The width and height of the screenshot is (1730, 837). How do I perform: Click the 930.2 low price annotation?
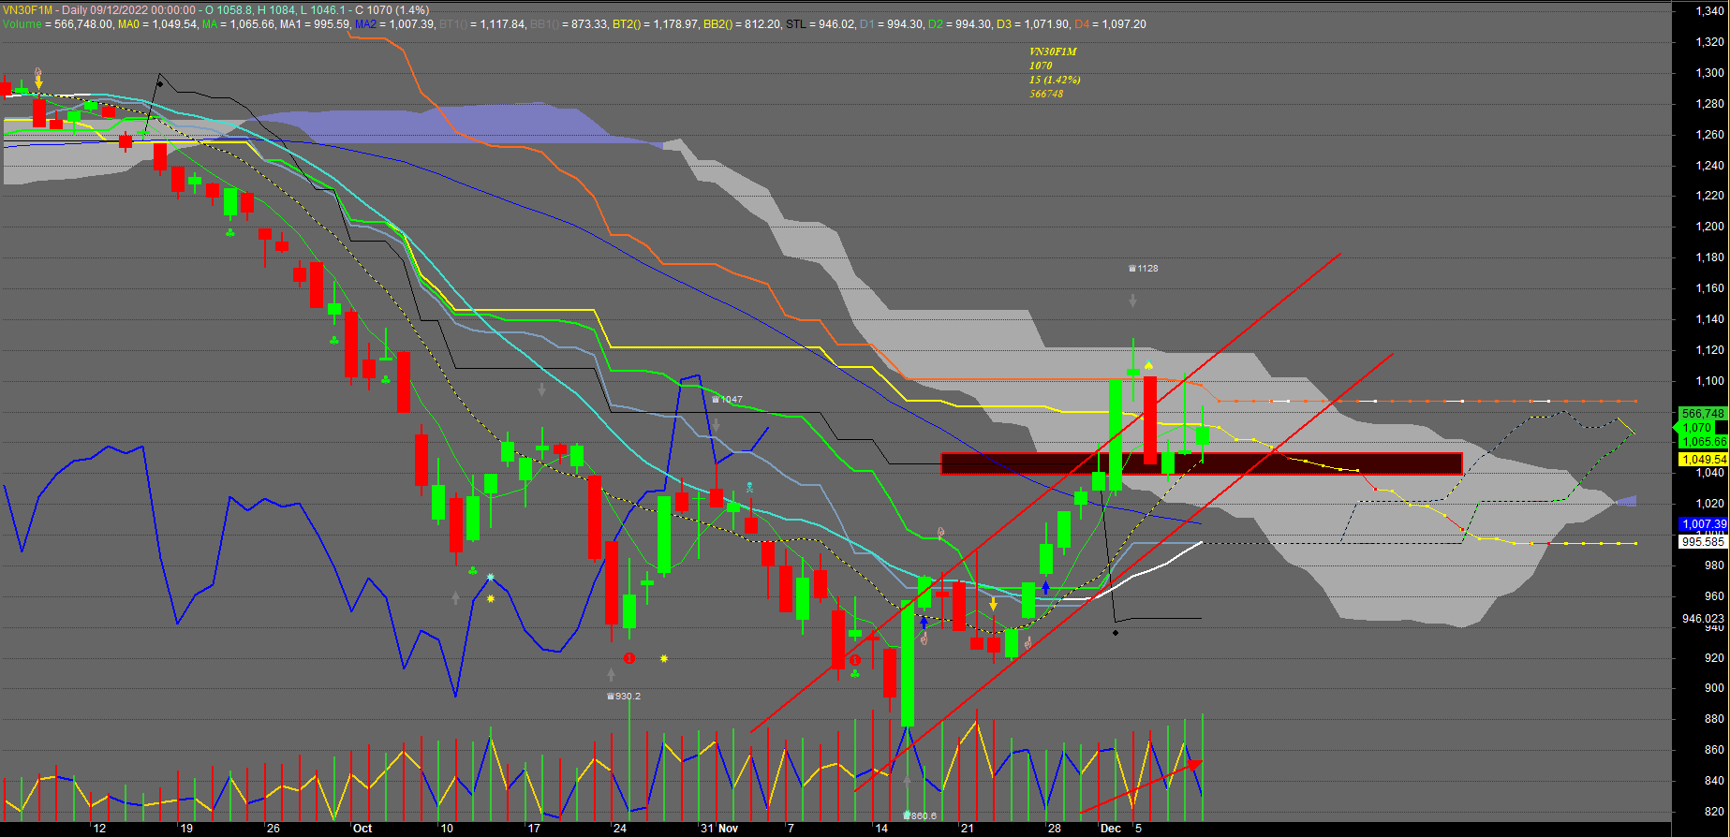coord(624,697)
